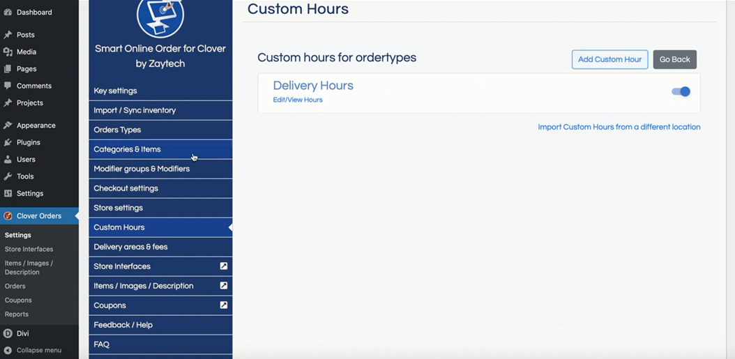
Task: Go to Orders Types section
Action: click(x=160, y=130)
